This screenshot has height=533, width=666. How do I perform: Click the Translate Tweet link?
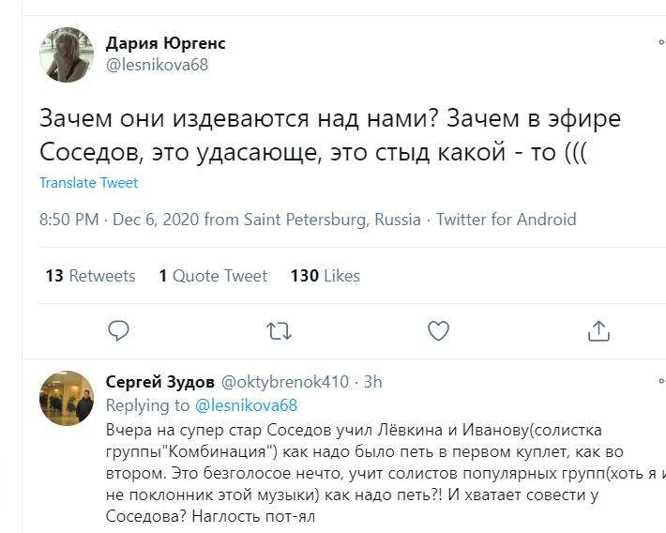pyautogui.click(x=88, y=183)
